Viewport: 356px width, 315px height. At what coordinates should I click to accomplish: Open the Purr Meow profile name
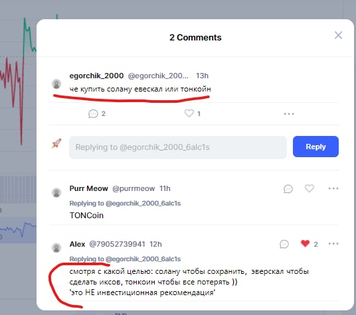[x=89, y=188]
